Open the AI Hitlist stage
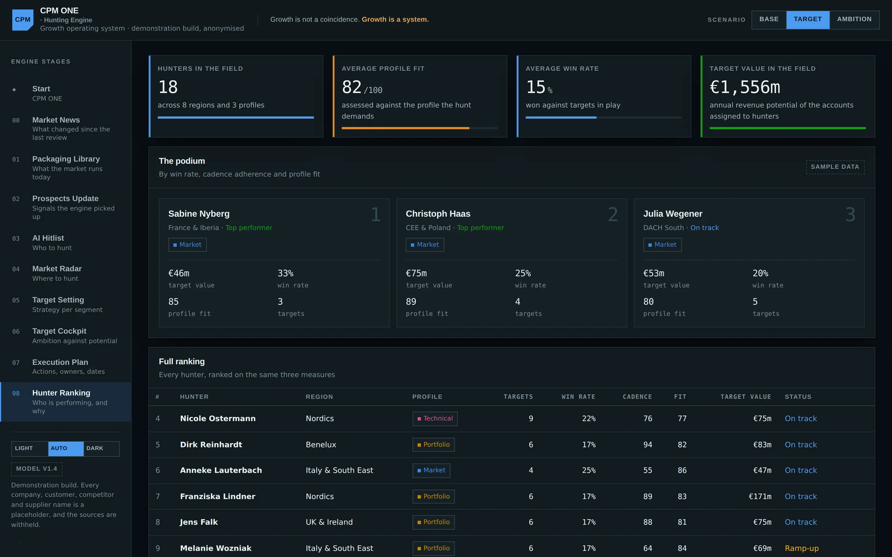892x557 pixels. (65, 243)
